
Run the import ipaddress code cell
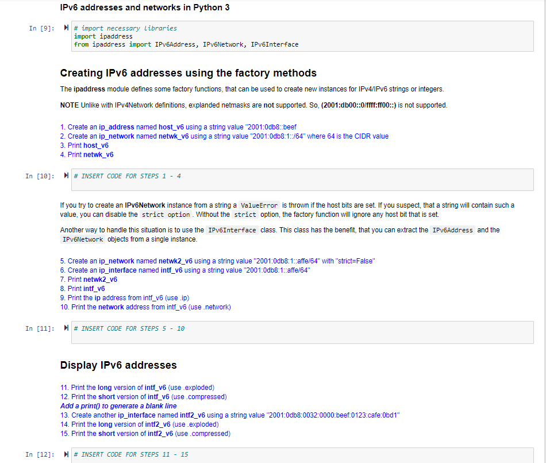point(66,28)
